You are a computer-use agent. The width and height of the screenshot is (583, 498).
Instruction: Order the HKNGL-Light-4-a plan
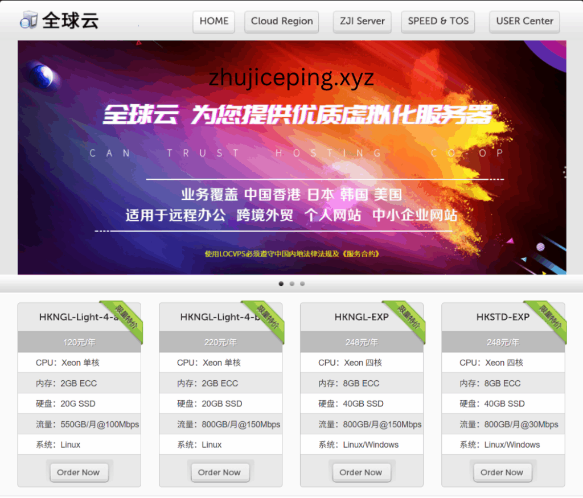tap(79, 472)
